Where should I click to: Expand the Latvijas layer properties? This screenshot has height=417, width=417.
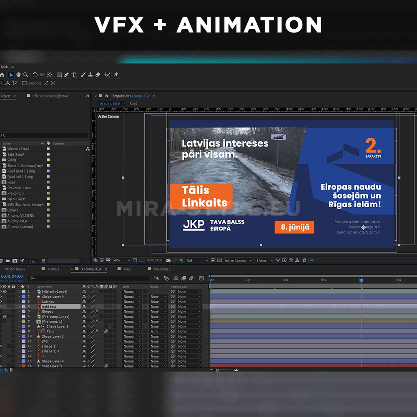pos(19,301)
